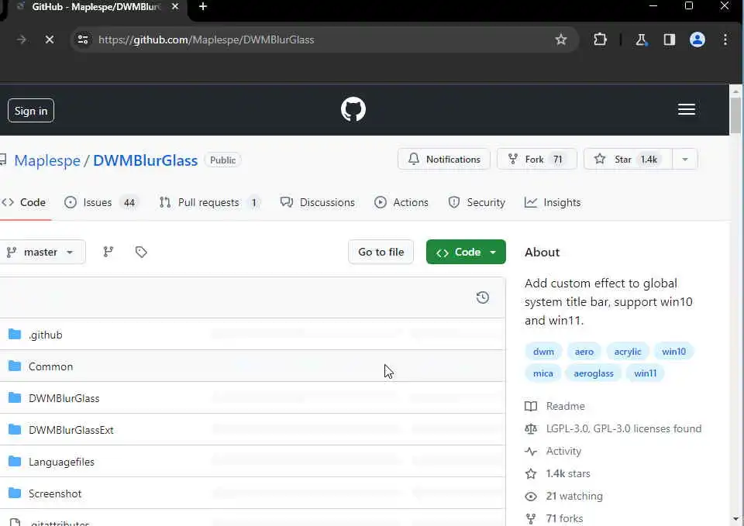The height and width of the screenshot is (526, 744).
Task: Click the acrylic topic tag
Action: point(627,352)
